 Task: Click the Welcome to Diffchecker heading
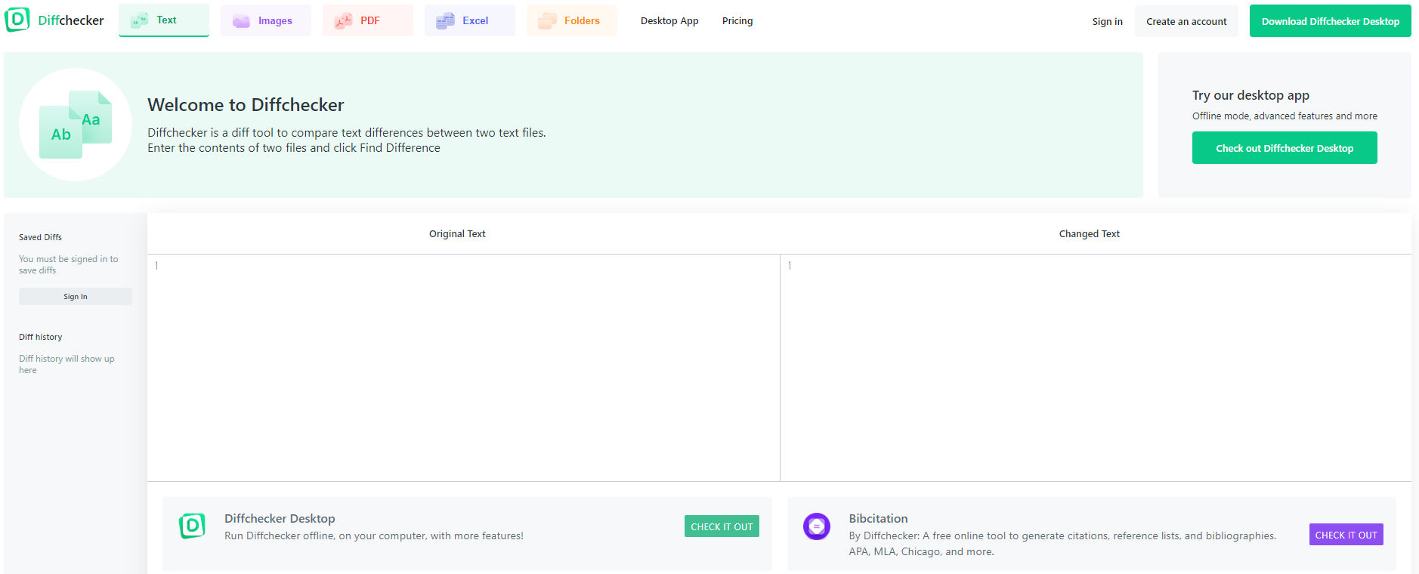pyautogui.click(x=246, y=104)
